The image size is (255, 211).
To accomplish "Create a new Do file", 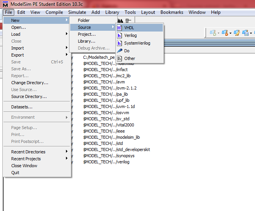I will pos(140,51).
